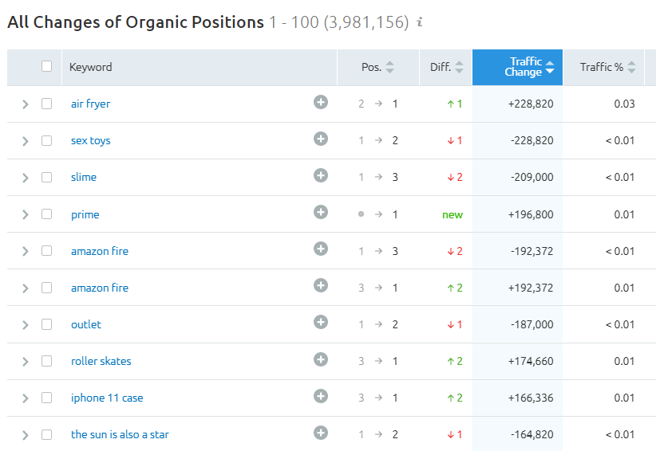Viewport: 656px width, 451px height.
Task: Open amazon fire link in the +192,372 row
Action: (100, 288)
